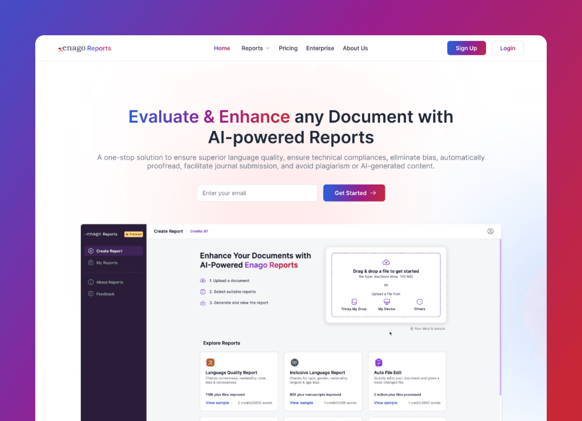The height and width of the screenshot is (421, 582).
Task: Click the sidebar enago Reports logo
Action: click(101, 234)
